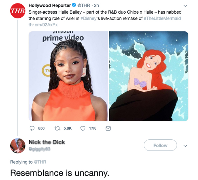Open the reply comment icon
Viewport: 198px width, 180px height.
[x=32, y=128]
